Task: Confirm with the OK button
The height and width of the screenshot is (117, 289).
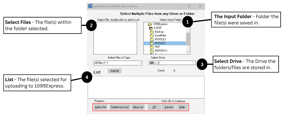Action: [155, 107]
